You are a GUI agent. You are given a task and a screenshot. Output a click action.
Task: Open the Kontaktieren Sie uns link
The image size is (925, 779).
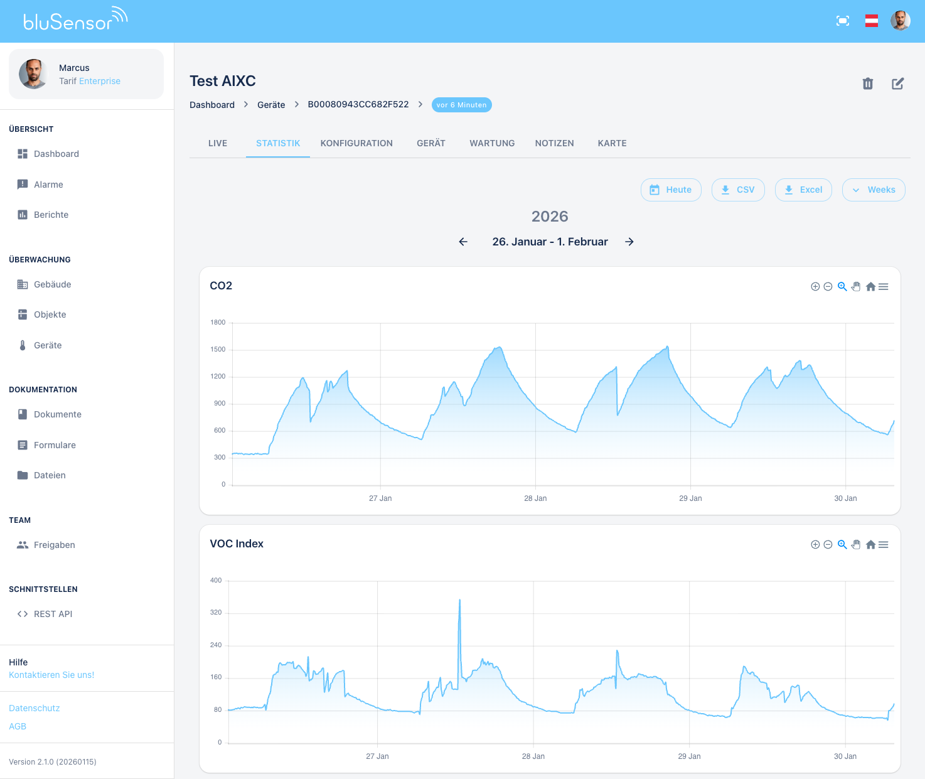[x=51, y=674]
